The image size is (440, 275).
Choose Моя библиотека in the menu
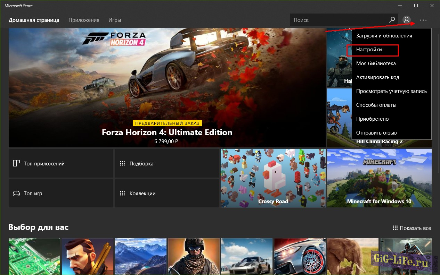376,63
